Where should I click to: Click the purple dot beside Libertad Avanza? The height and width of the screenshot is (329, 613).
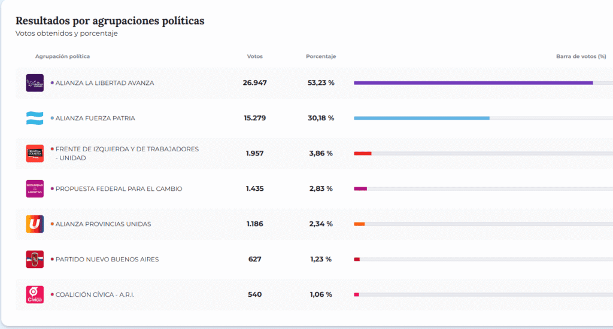(52, 83)
